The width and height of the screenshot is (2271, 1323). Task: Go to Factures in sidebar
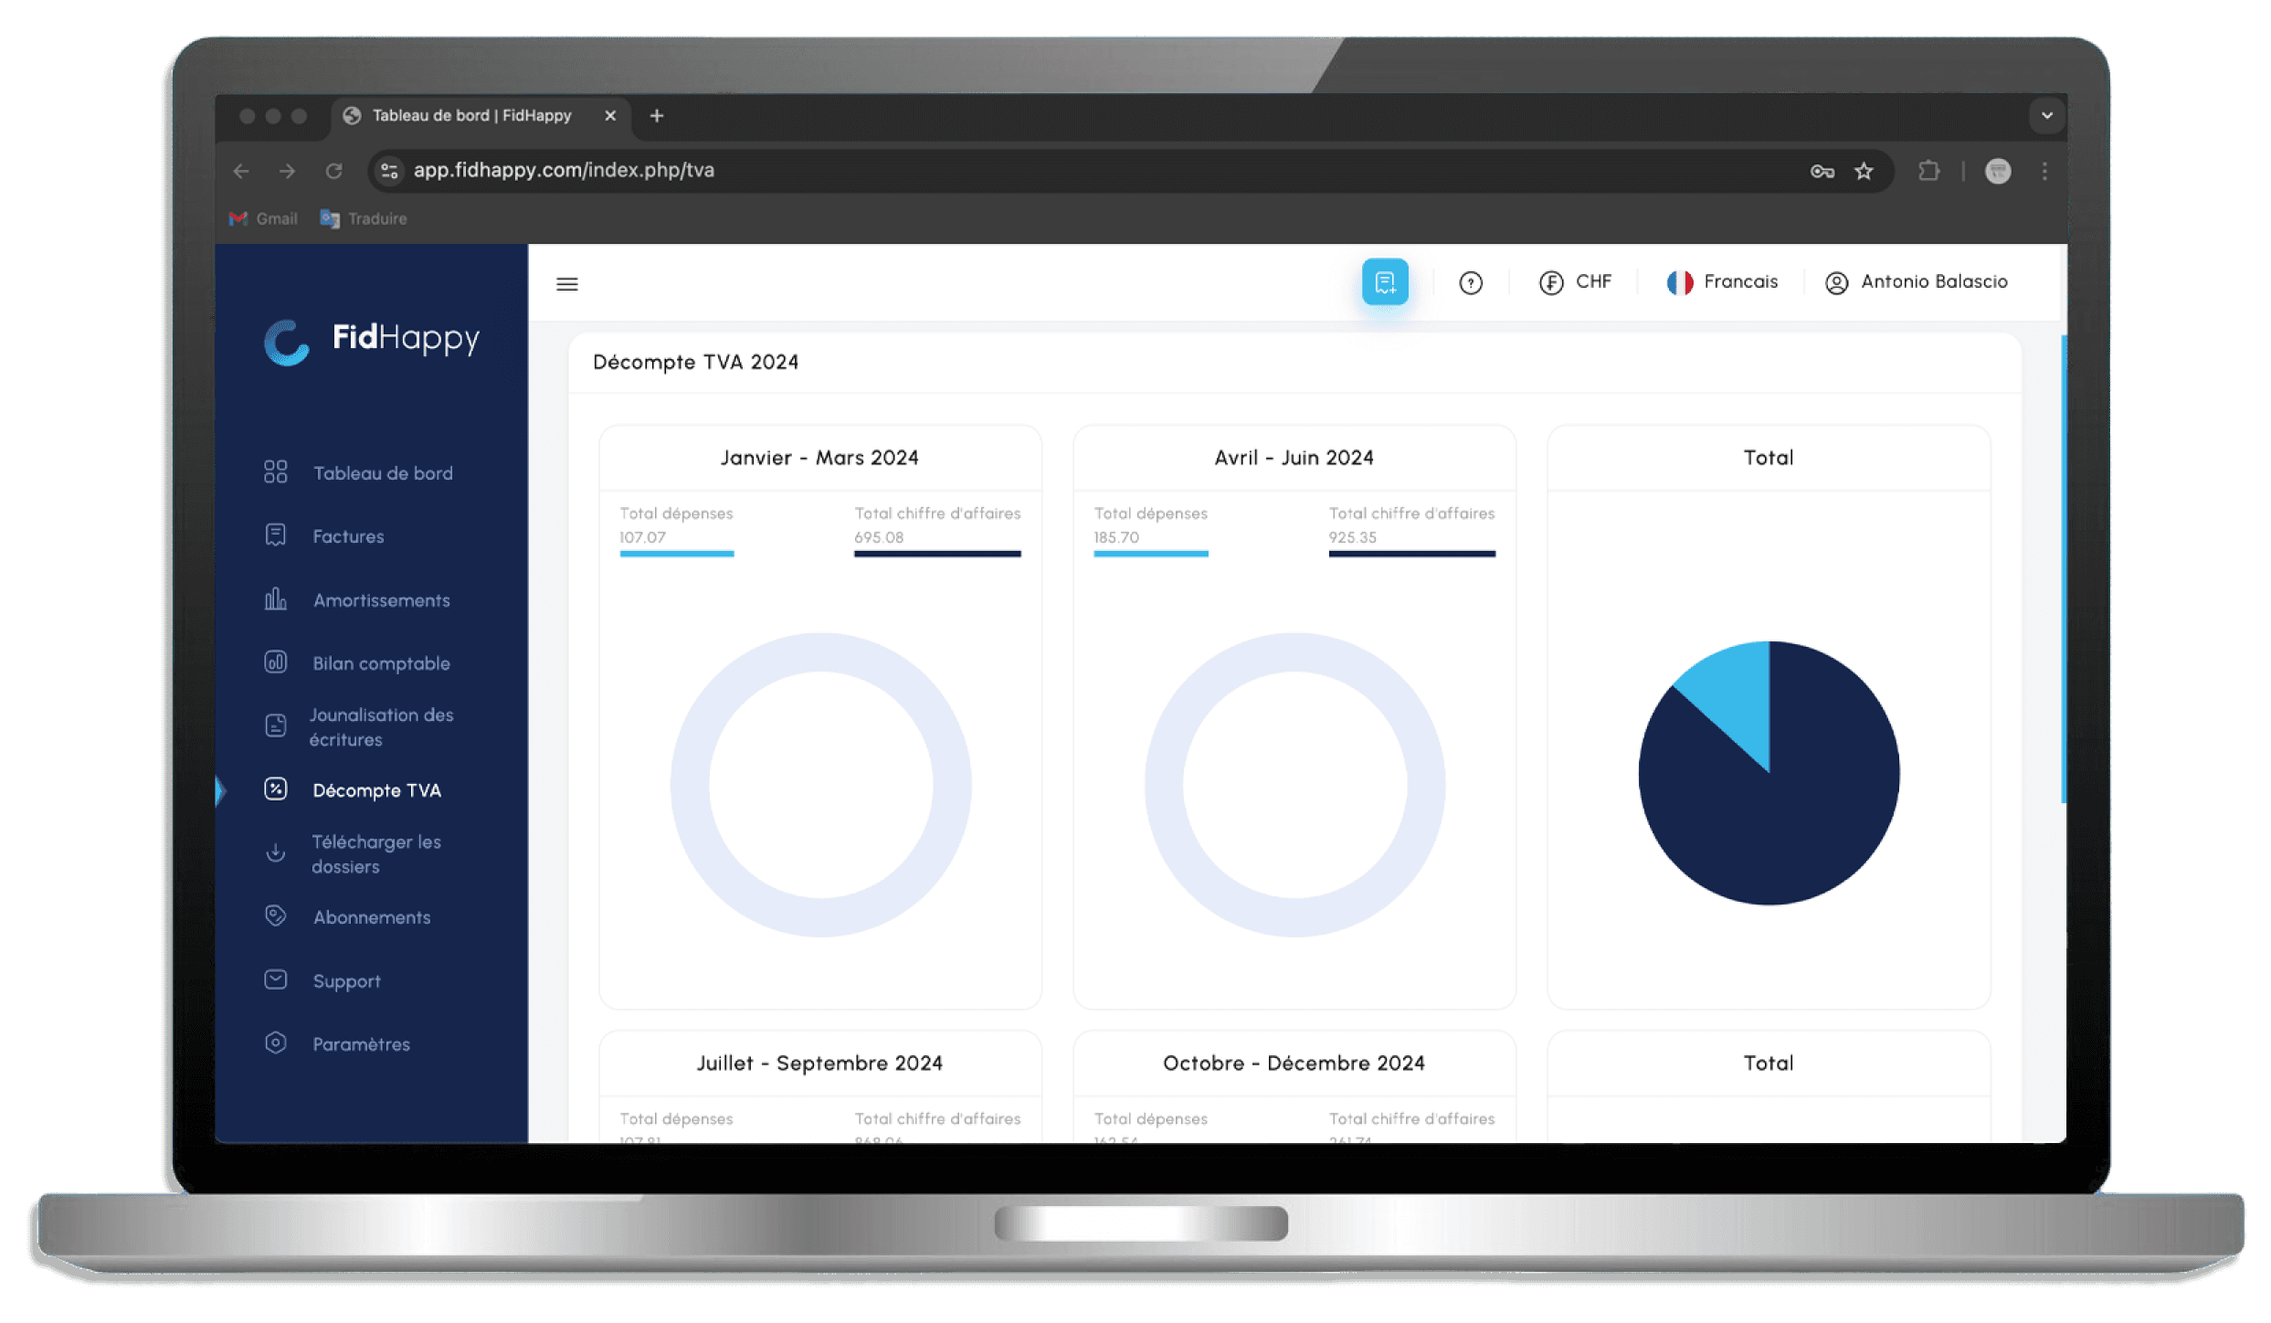click(x=348, y=536)
